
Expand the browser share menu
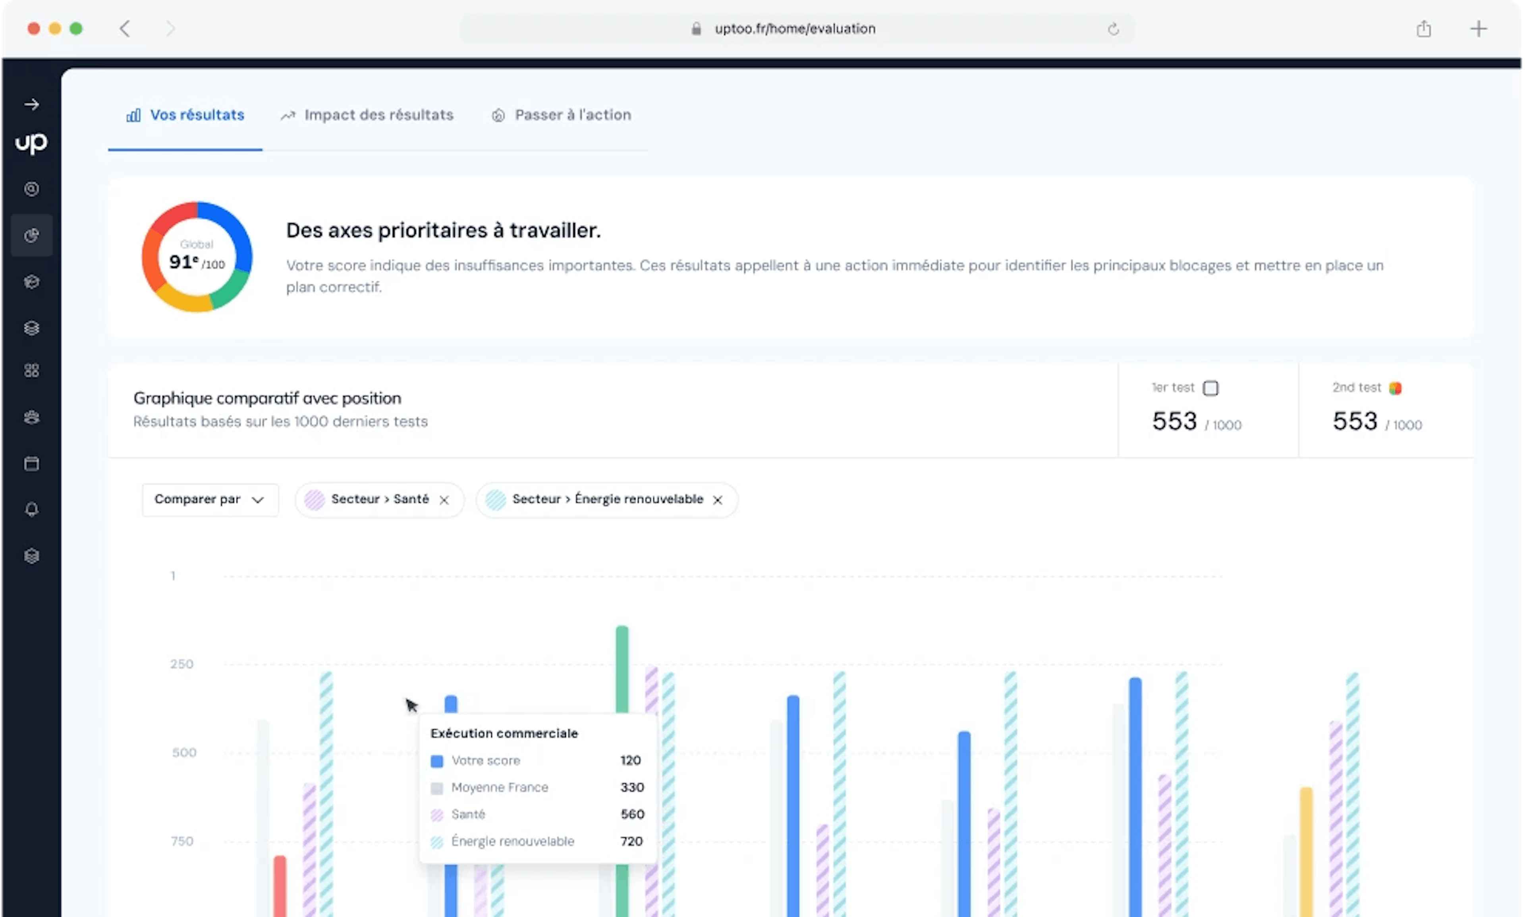click(x=1424, y=29)
